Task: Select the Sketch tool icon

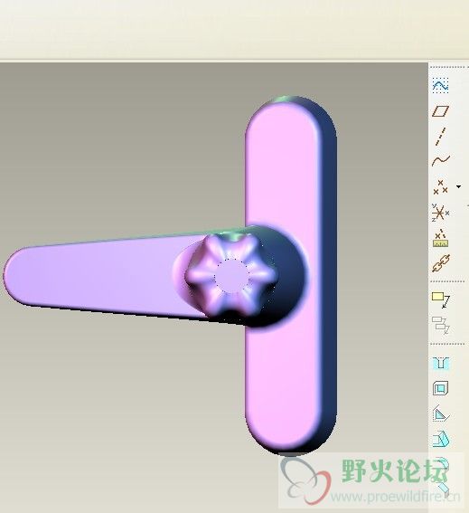Action: (441, 85)
